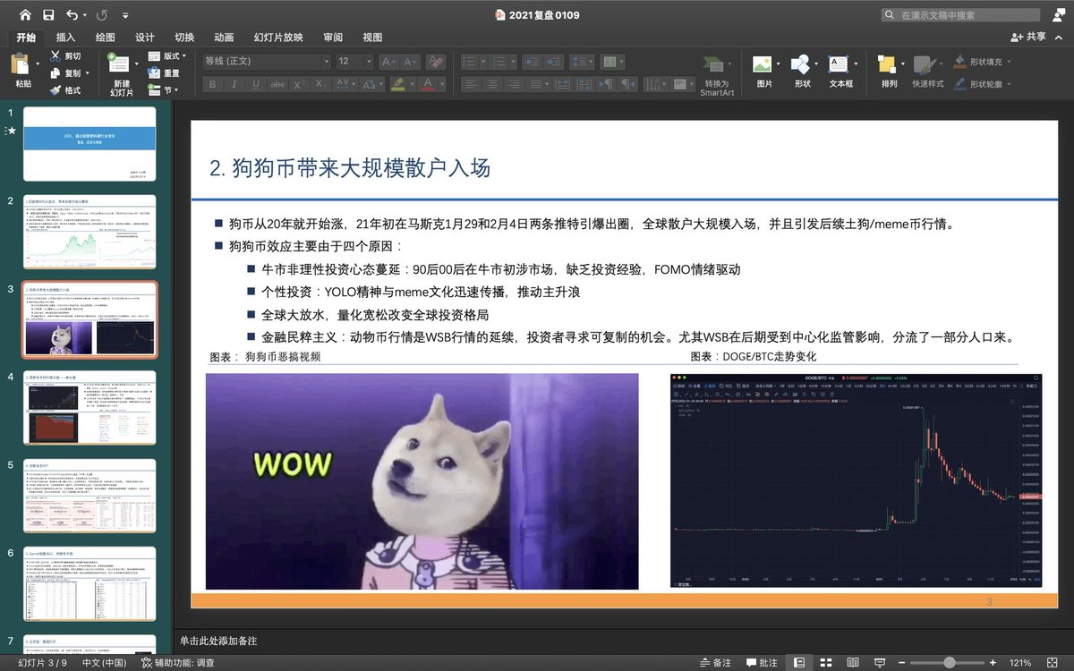Copy using the 复制 button
The height and width of the screenshot is (671, 1074).
tap(65, 73)
